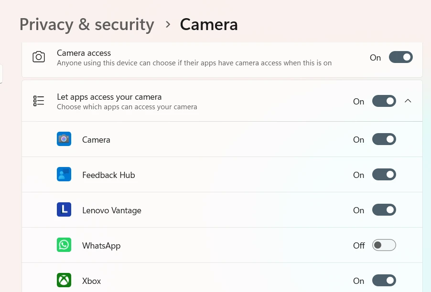This screenshot has height=292, width=431.
Task: Turn off the Camera access toggle
Action: click(x=400, y=57)
